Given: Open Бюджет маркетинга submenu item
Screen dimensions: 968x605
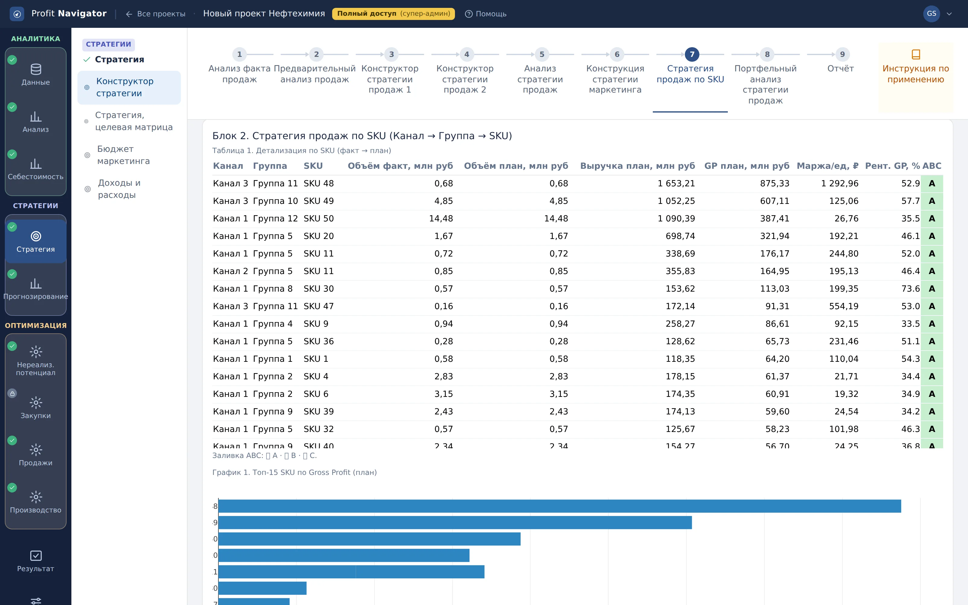Looking at the screenshot, I should click(129, 155).
